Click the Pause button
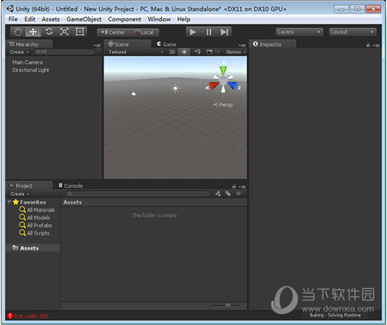 [x=208, y=32]
